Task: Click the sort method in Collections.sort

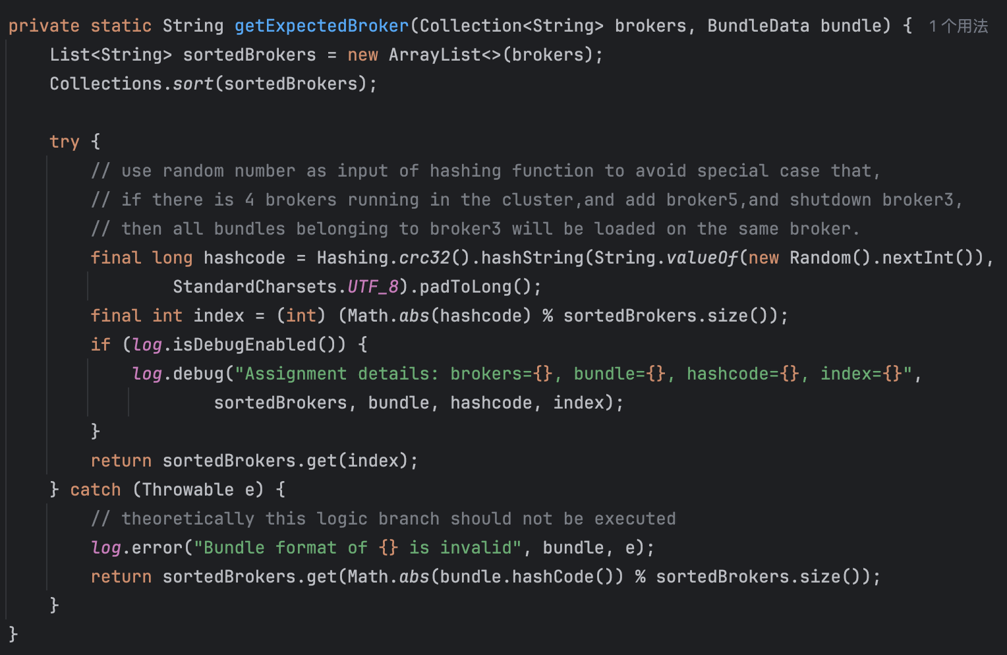Action: (x=193, y=84)
